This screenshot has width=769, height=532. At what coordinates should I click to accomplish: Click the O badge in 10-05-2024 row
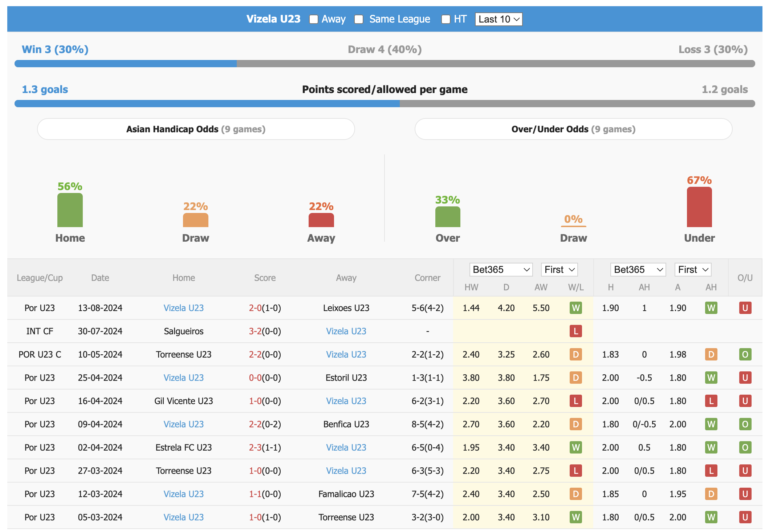[745, 354]
